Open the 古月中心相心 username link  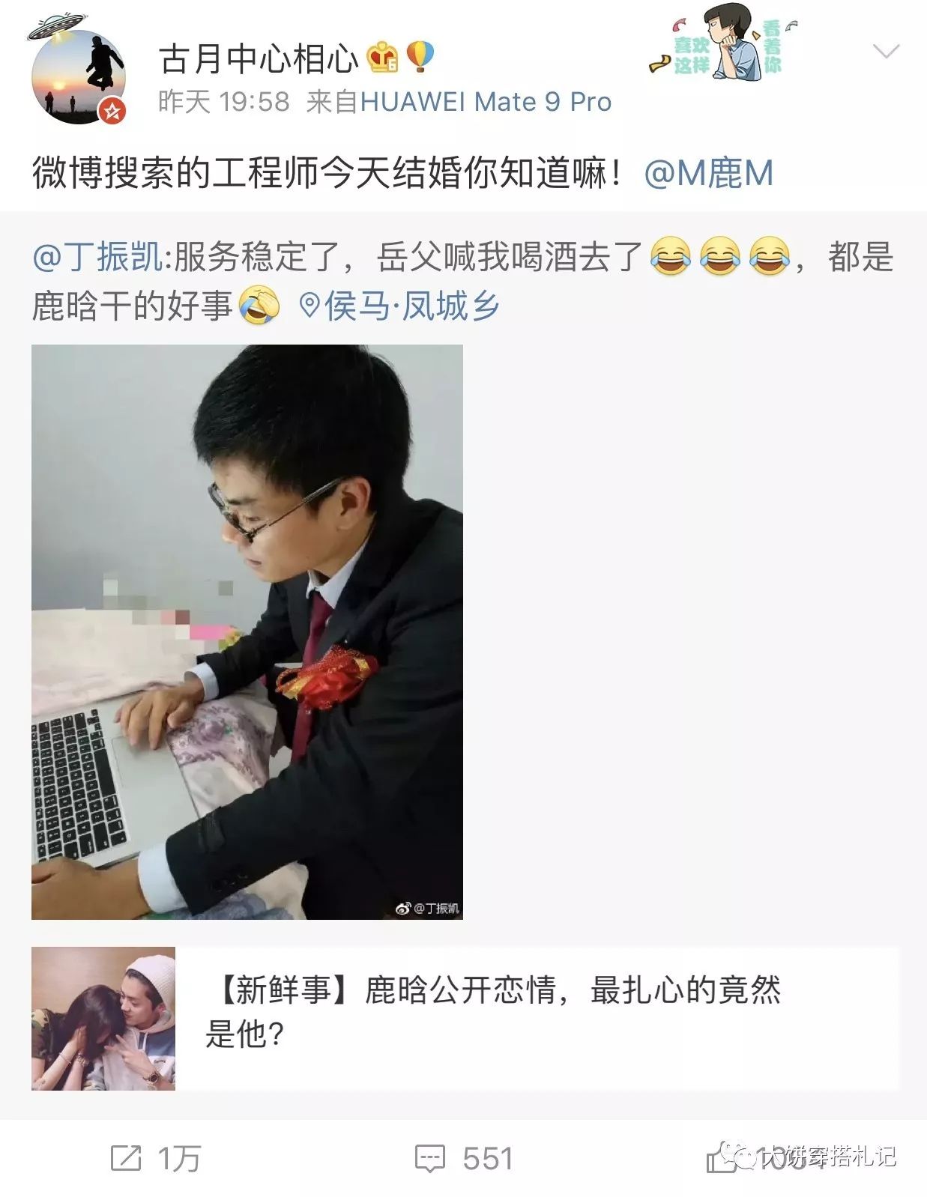click(x=259, y=59)
